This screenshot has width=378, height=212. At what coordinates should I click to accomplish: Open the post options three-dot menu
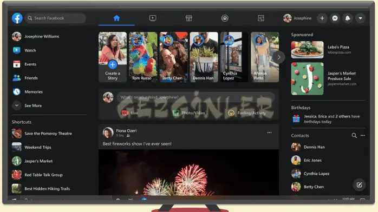point(269,132)
